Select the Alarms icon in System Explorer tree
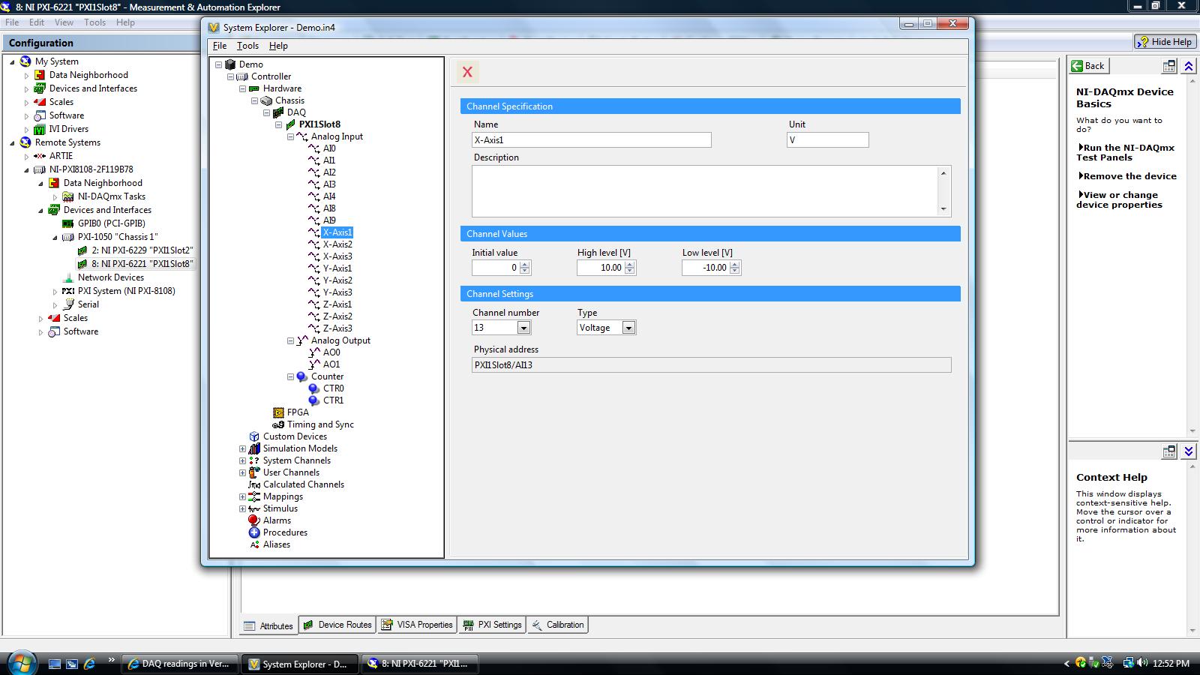Screen dimensions: 1200x675 (x=254, y=520)
